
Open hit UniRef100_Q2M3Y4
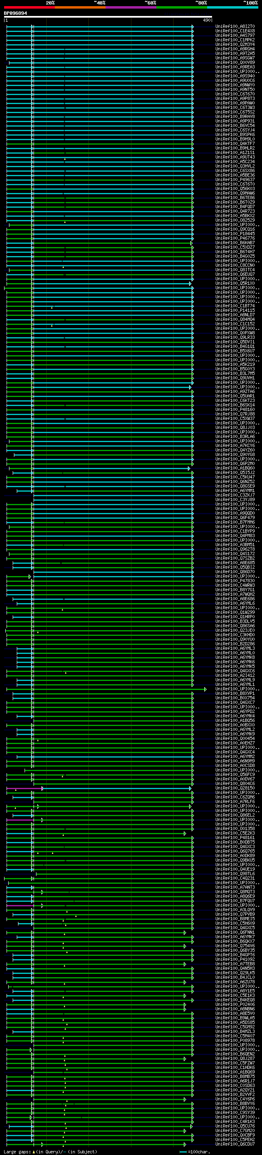click(x=235, y=44)
